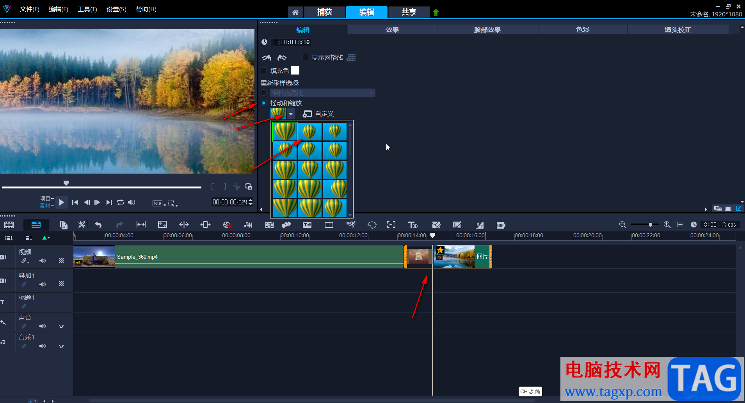Toggle repeat playback in preview
This screenshot has height=403, width=745.
tap(120, 202)
